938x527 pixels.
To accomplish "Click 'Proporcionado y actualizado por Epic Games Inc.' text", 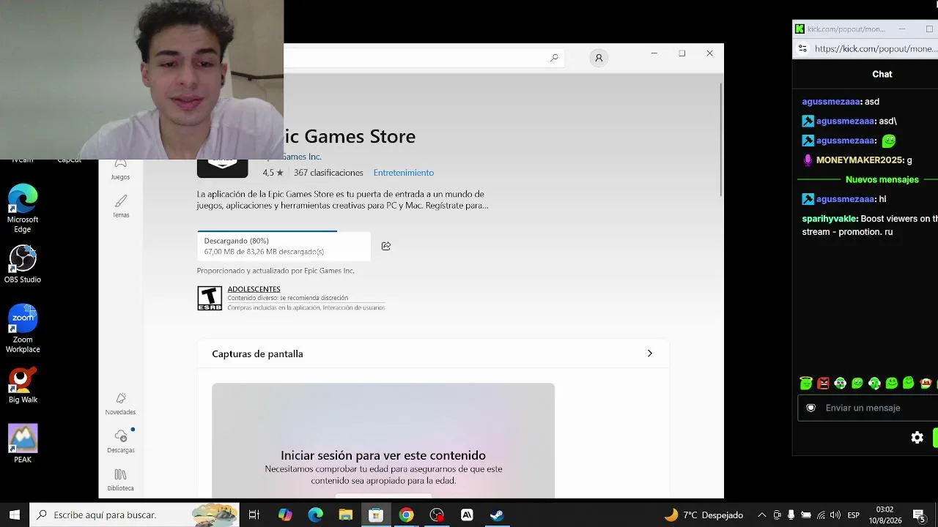I will pyautogui.click(x=276, y=271).
